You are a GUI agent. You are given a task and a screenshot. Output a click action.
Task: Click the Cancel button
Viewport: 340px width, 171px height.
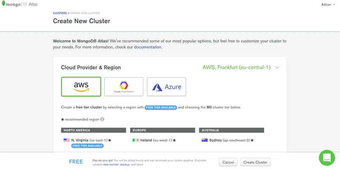[228, 162]
